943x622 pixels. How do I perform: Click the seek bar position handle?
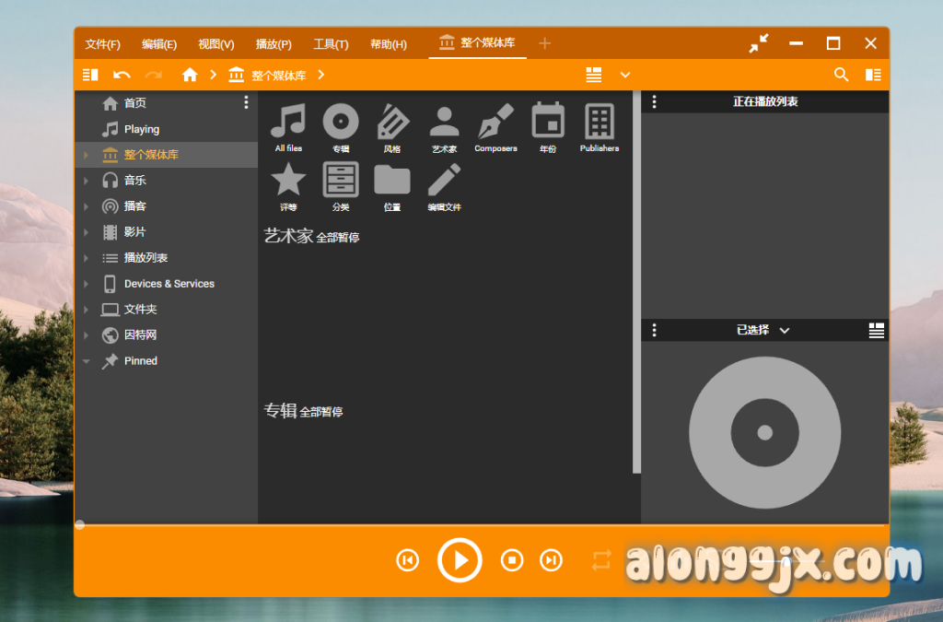(x=80, y=524)
